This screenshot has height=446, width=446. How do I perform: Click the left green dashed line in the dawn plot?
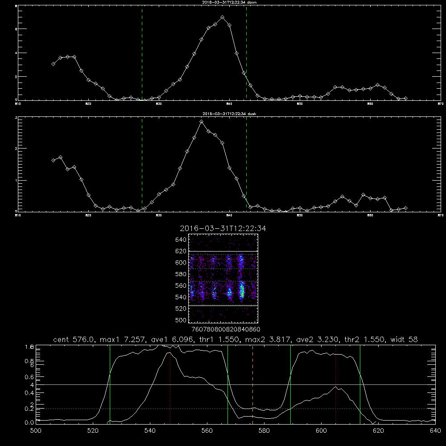click(142, 53)
